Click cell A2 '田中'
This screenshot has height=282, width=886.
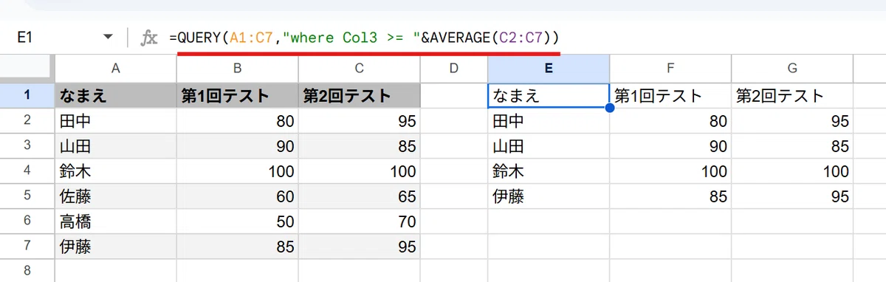click(115, 120)
